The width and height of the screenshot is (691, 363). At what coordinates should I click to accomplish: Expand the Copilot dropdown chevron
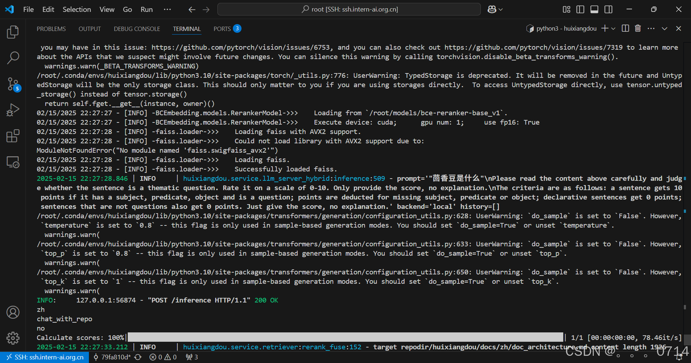501,10
